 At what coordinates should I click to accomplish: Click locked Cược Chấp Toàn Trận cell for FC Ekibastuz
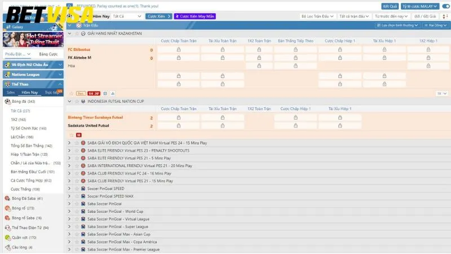click(x=179, y=50)
